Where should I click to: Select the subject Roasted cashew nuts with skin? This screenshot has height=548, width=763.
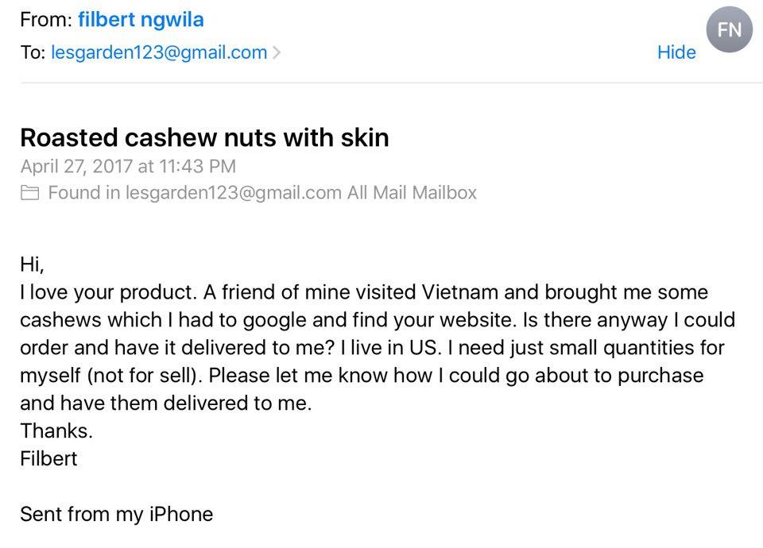[x=204, y=137]
